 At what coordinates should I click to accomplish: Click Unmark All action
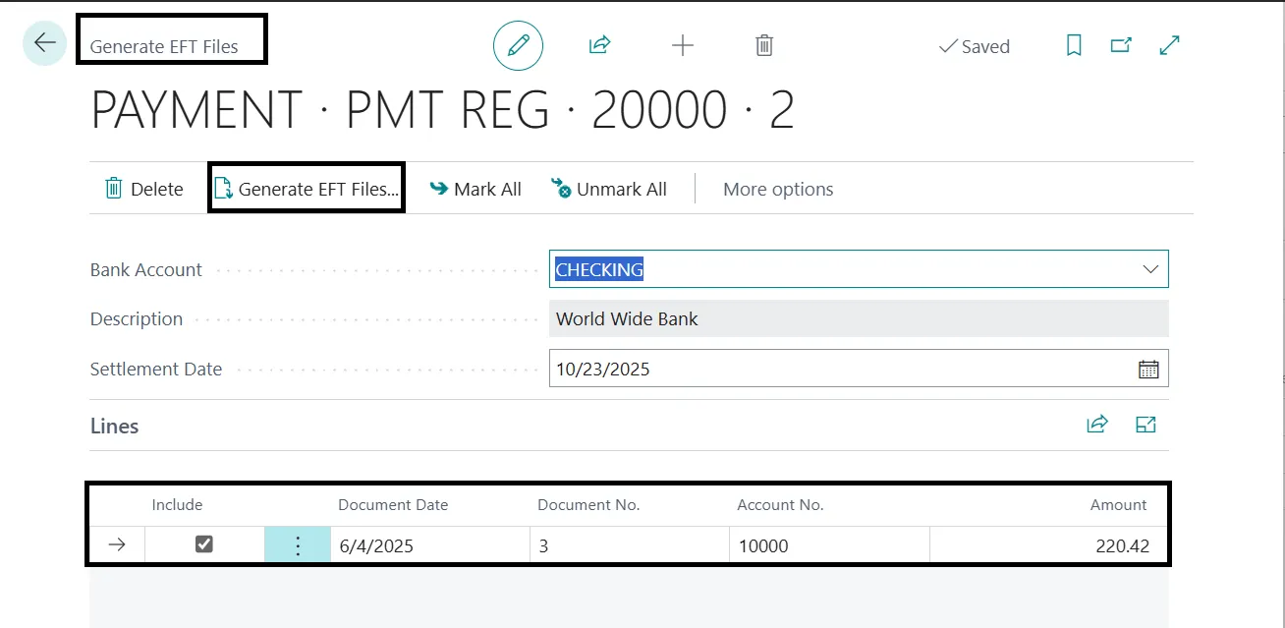click(609, 190)
